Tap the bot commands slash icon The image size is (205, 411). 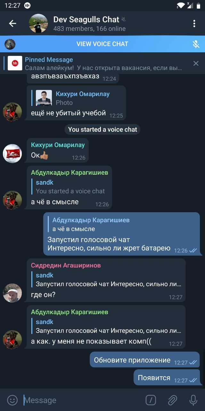[151, 400]
